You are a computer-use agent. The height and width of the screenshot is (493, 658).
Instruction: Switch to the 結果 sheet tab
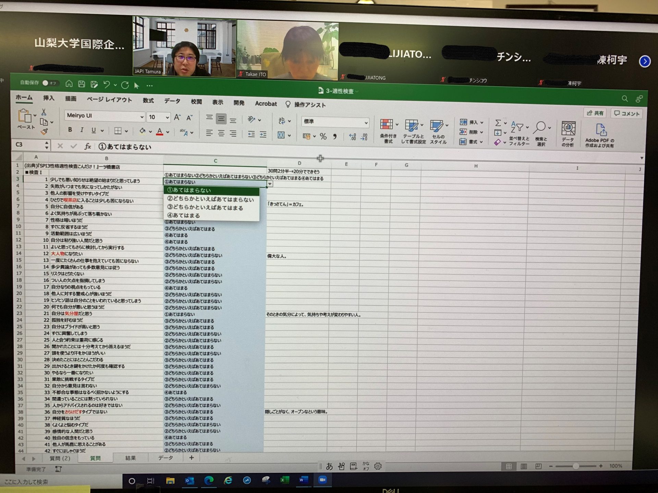coord(130,458)
